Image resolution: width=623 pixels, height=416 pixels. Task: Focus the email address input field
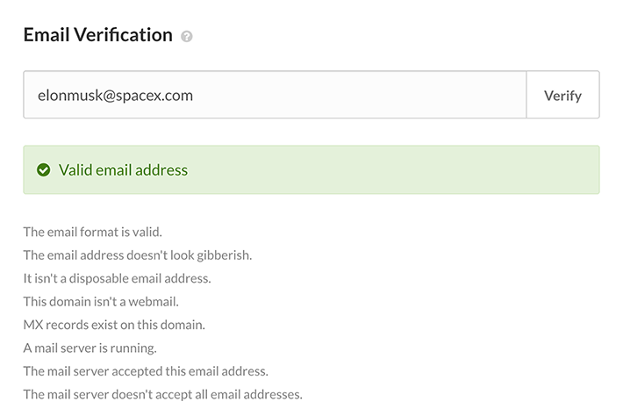pyautogui.click(x=275, y=95)
